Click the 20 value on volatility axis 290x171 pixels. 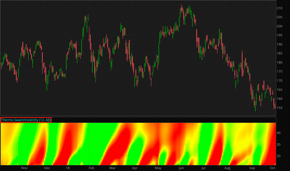(279, 156)
